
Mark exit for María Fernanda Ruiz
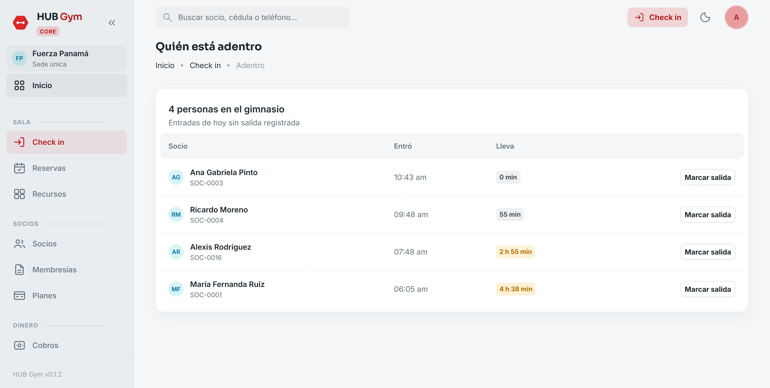[x=708, y=289]
